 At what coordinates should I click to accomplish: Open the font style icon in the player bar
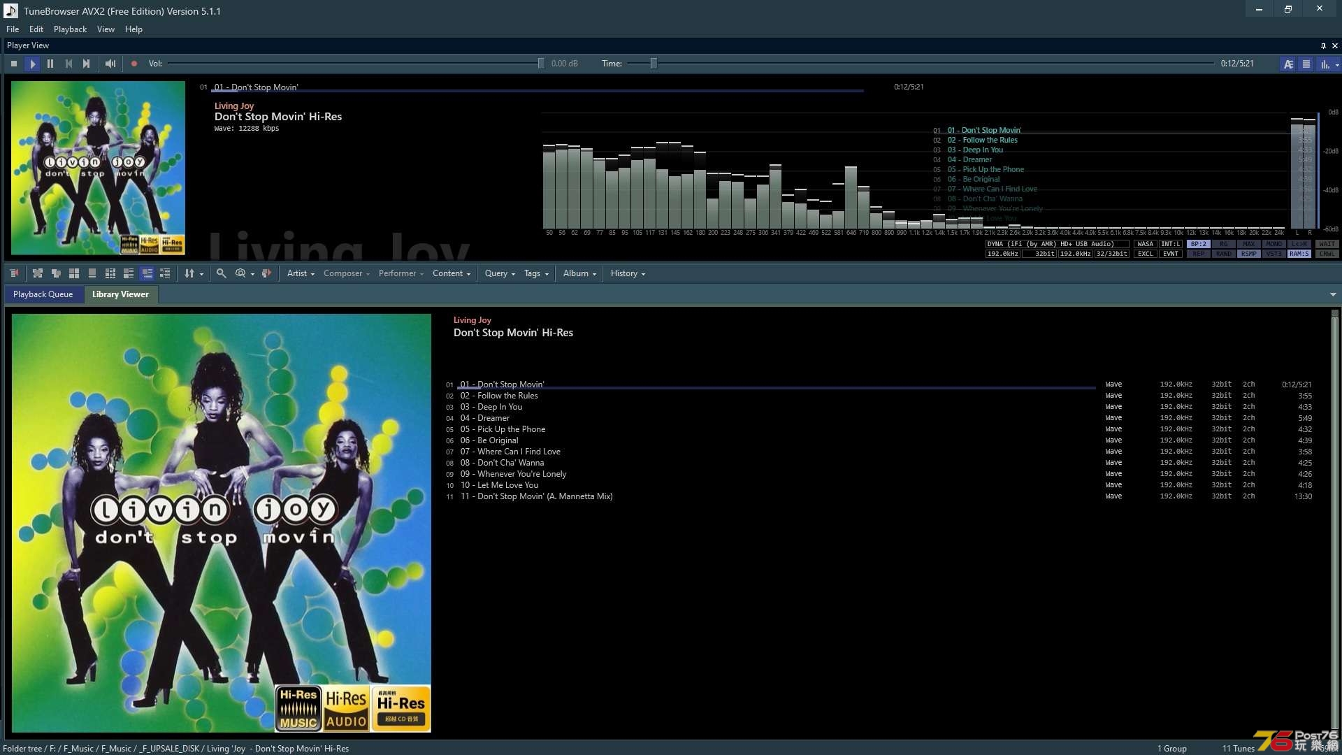click(1288, 64)
